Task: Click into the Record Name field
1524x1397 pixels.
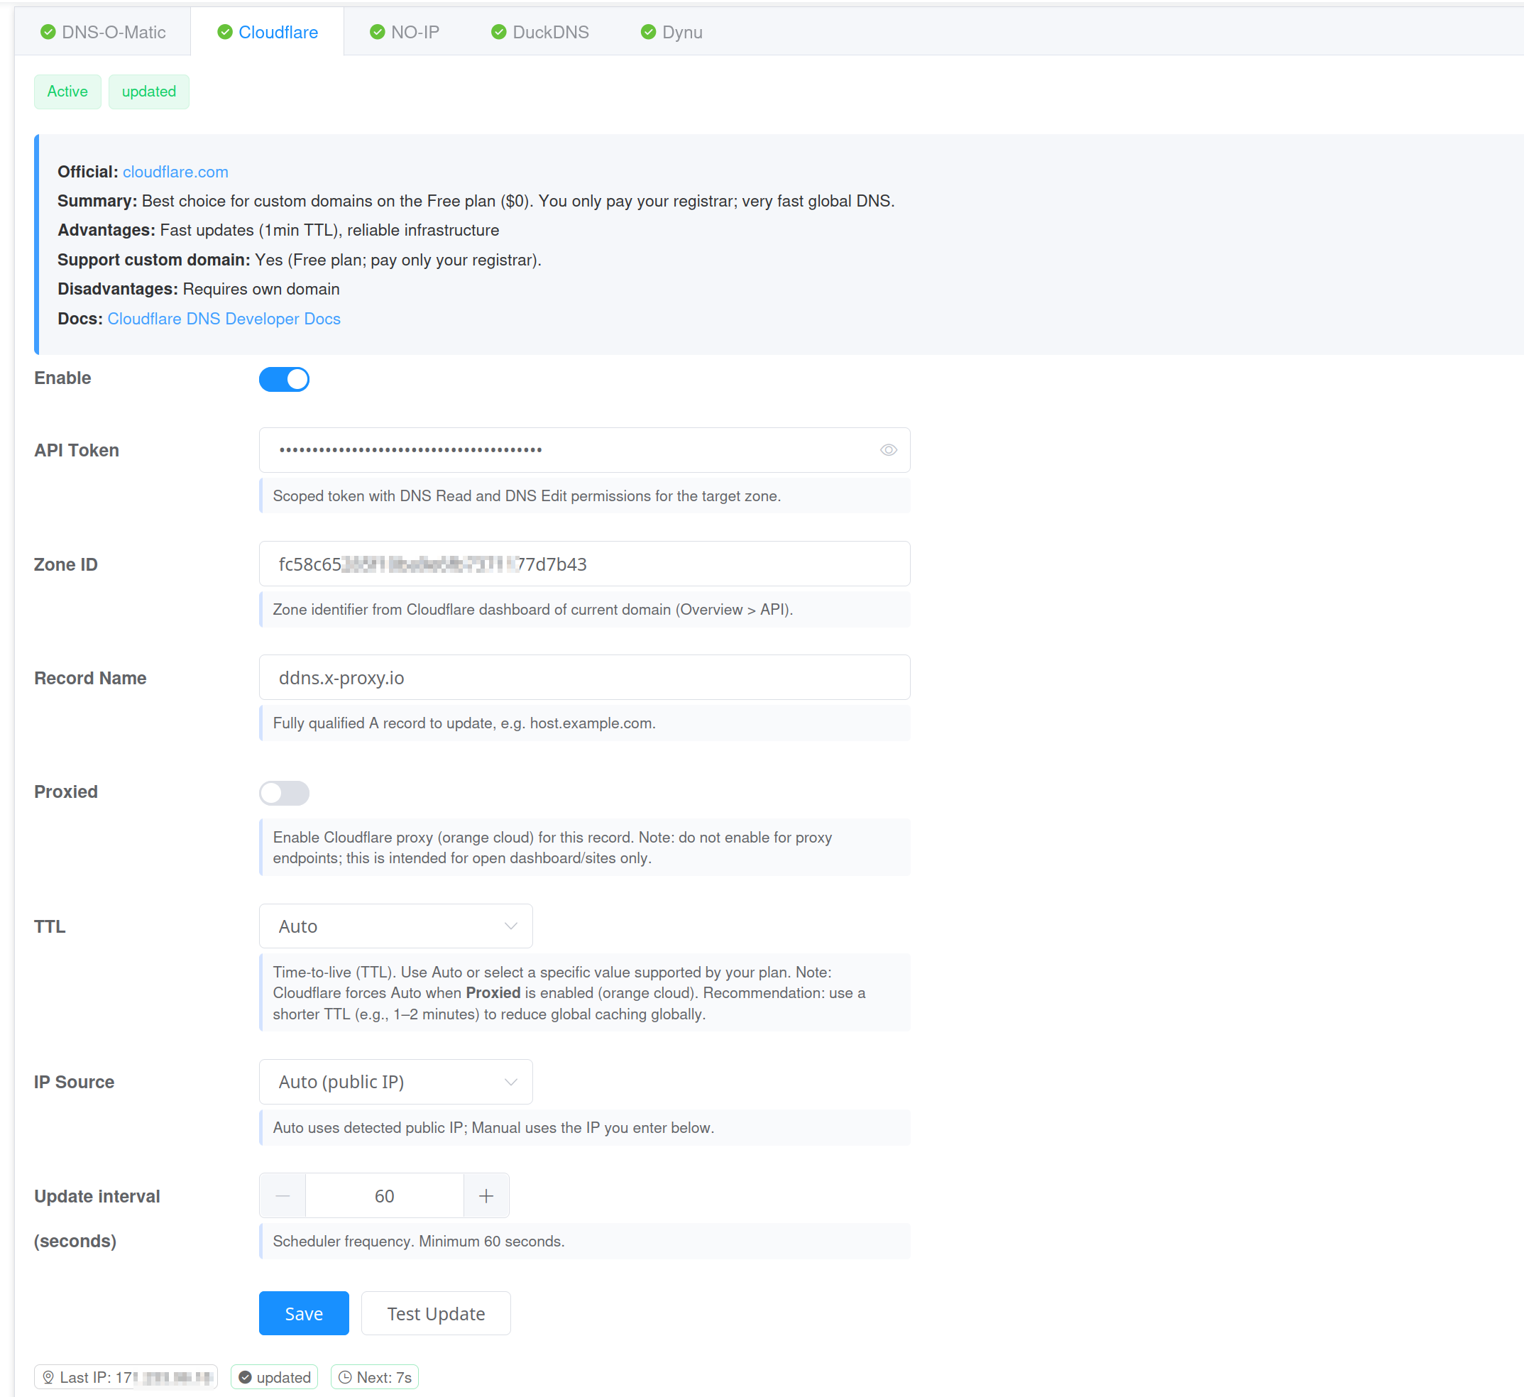Action: pyautogui.click(x=583, y=677)
